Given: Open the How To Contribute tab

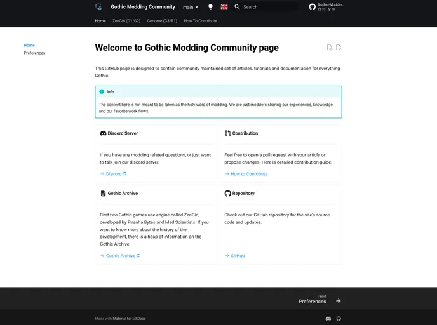Looking at the screenshot, I should pos(200,20).
